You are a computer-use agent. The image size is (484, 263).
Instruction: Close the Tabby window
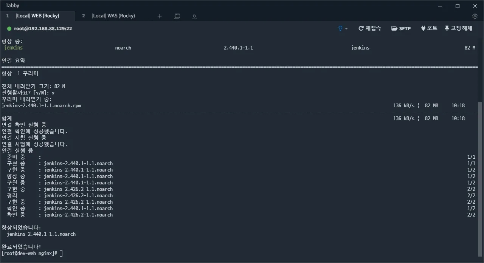[475, 6]
